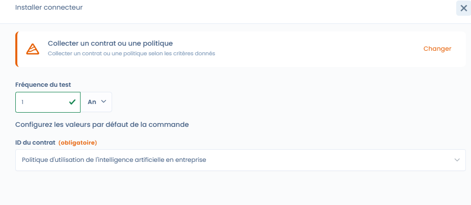The image size is (471, 205).
Task: Click the chevron arrow of contract dropdown
Action: coord(457,160)
